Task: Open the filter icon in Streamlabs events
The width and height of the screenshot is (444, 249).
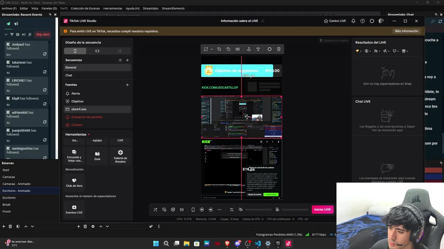Action: [12, 35]
